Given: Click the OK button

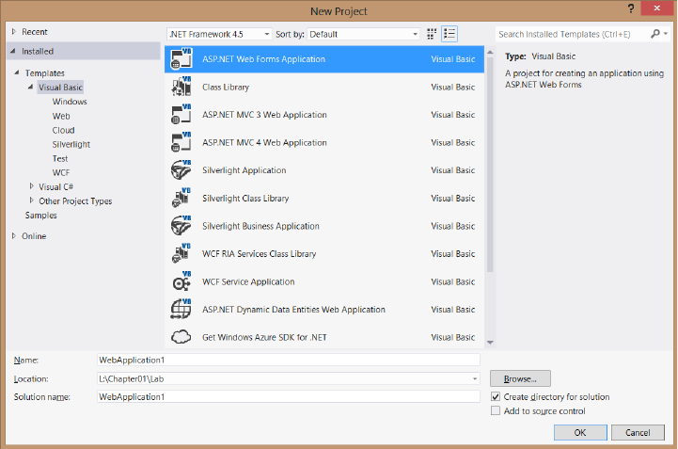Looking at the screenshot, I should coord(580,433).
